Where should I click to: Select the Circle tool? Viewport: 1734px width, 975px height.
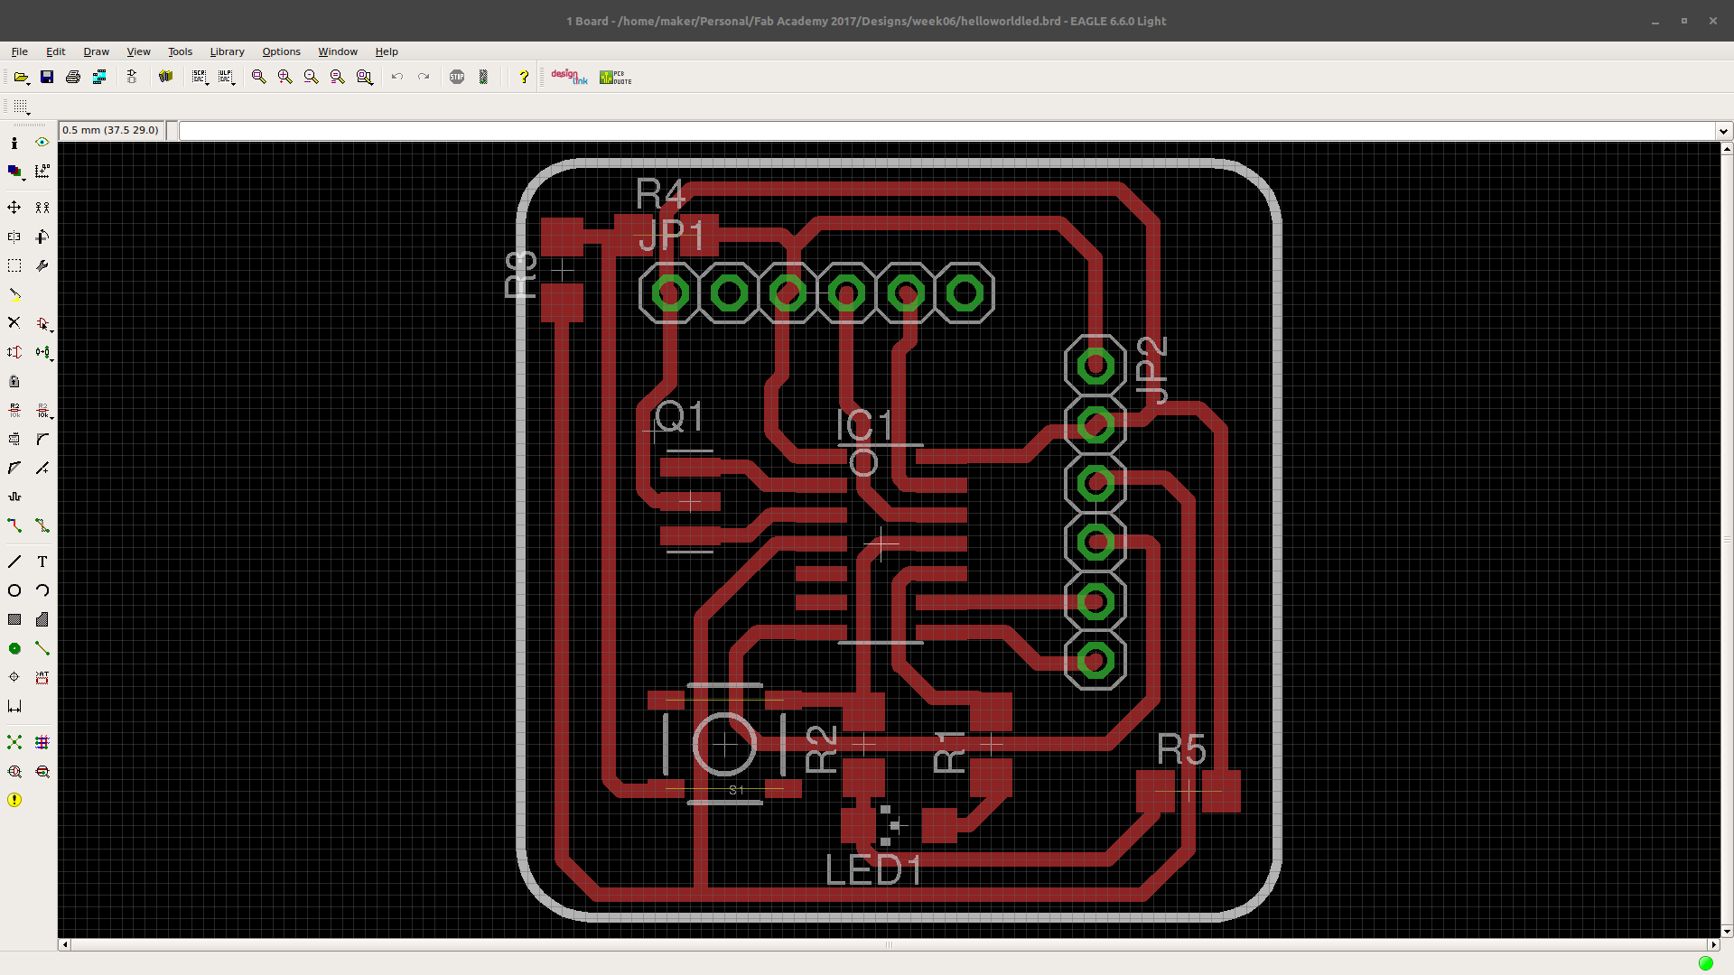(x=14, y=590)
